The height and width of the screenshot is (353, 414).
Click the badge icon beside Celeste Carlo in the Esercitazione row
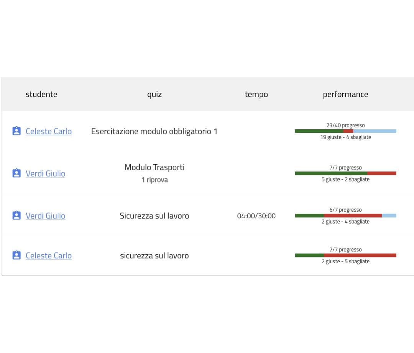(16, 131)
